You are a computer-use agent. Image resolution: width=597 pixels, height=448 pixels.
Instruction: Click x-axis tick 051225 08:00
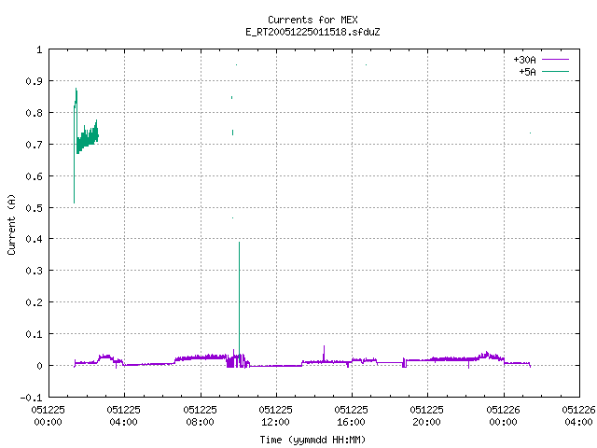click(200, 416)
